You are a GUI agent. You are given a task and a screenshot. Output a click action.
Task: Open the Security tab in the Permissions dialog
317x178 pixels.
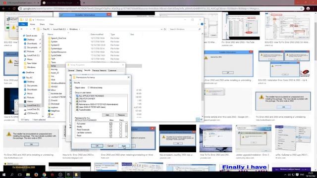(77, 83)
